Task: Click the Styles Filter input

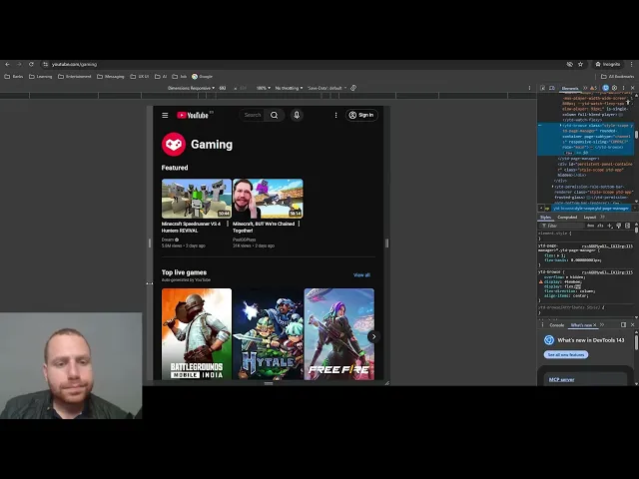Action: point(562,226)
